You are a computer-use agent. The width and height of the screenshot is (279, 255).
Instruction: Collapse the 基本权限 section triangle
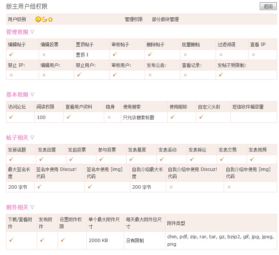(32, 95)
